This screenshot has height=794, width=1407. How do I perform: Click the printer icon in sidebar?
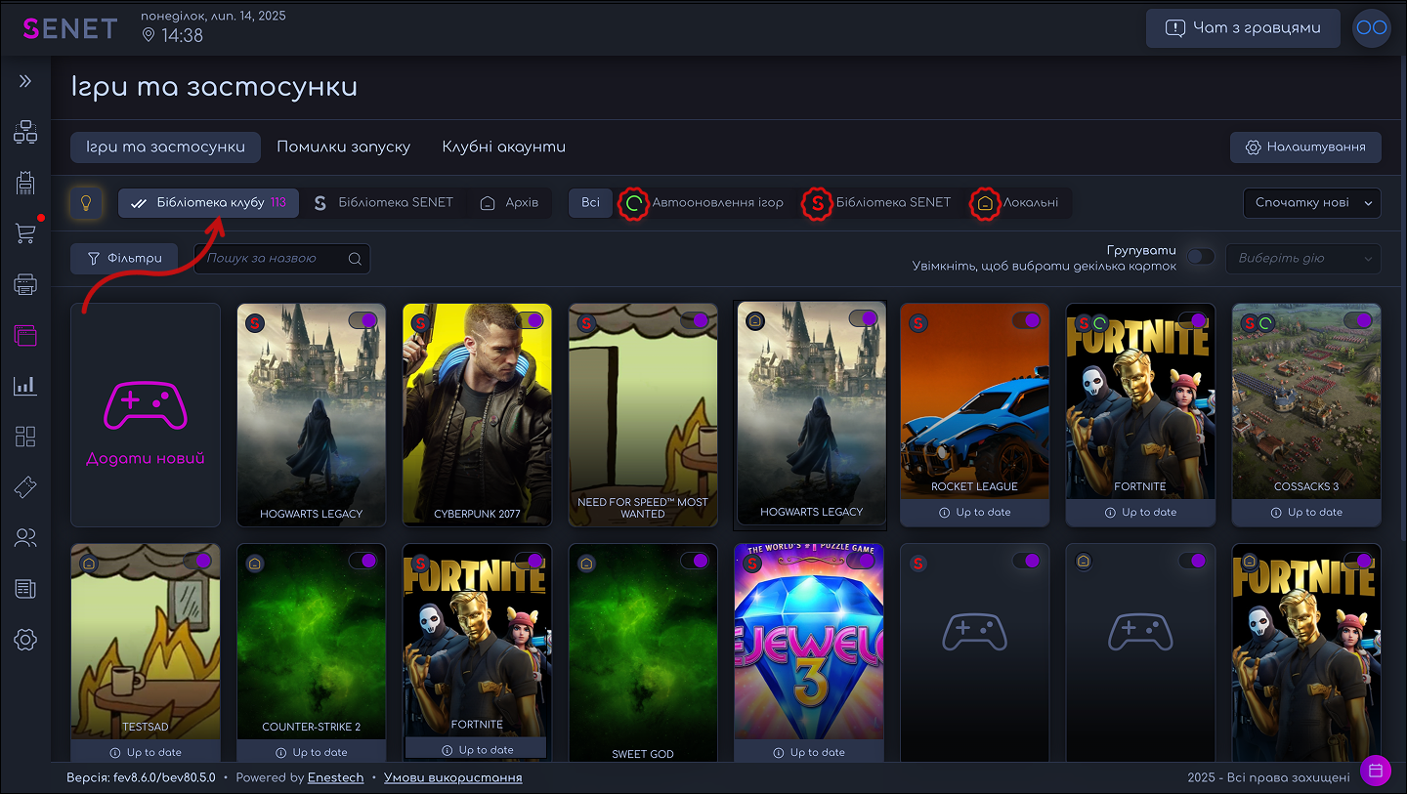25,284
